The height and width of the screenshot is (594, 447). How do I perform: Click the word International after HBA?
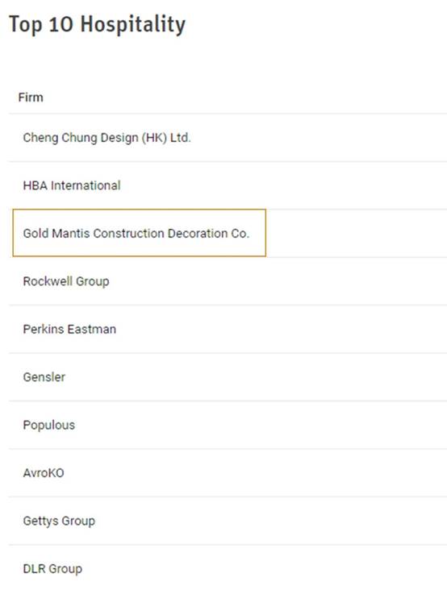point(86,185)
